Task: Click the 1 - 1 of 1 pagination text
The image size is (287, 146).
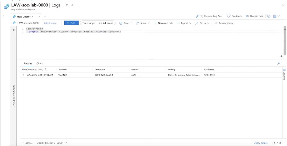Action: [278, 143]
